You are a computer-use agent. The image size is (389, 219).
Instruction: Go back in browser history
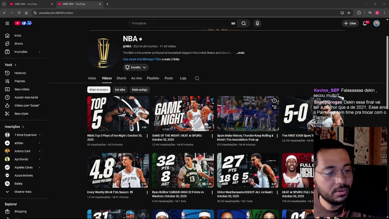pos(4,13)
